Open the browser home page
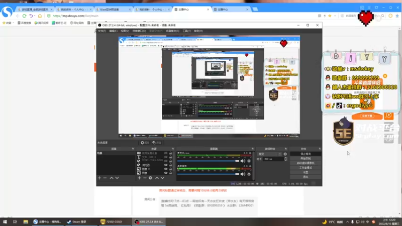 40,16
